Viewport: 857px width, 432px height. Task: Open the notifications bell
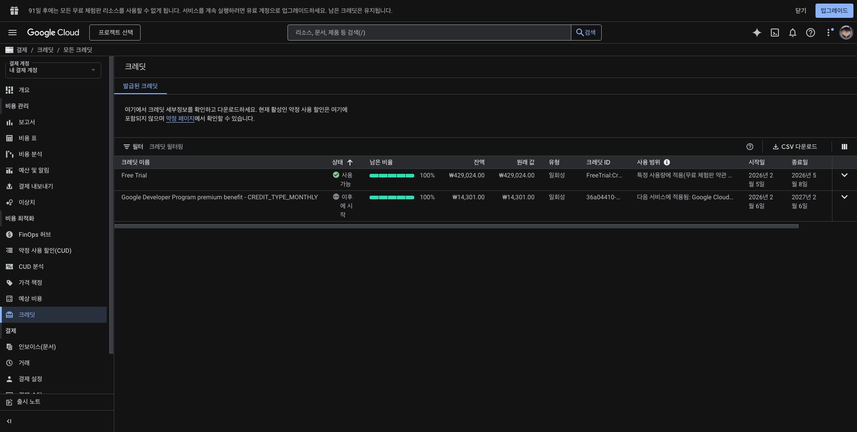click(792, 33)
